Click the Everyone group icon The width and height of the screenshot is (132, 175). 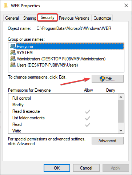point(13,46)
